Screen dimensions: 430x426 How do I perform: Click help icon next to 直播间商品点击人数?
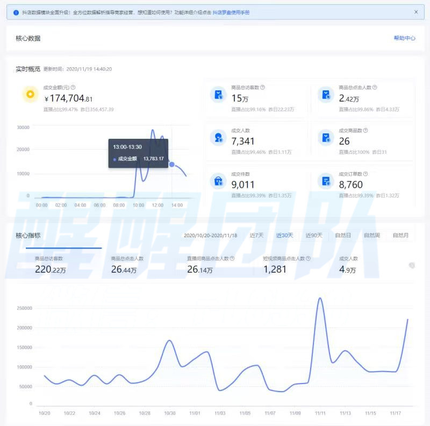[232, 258]
